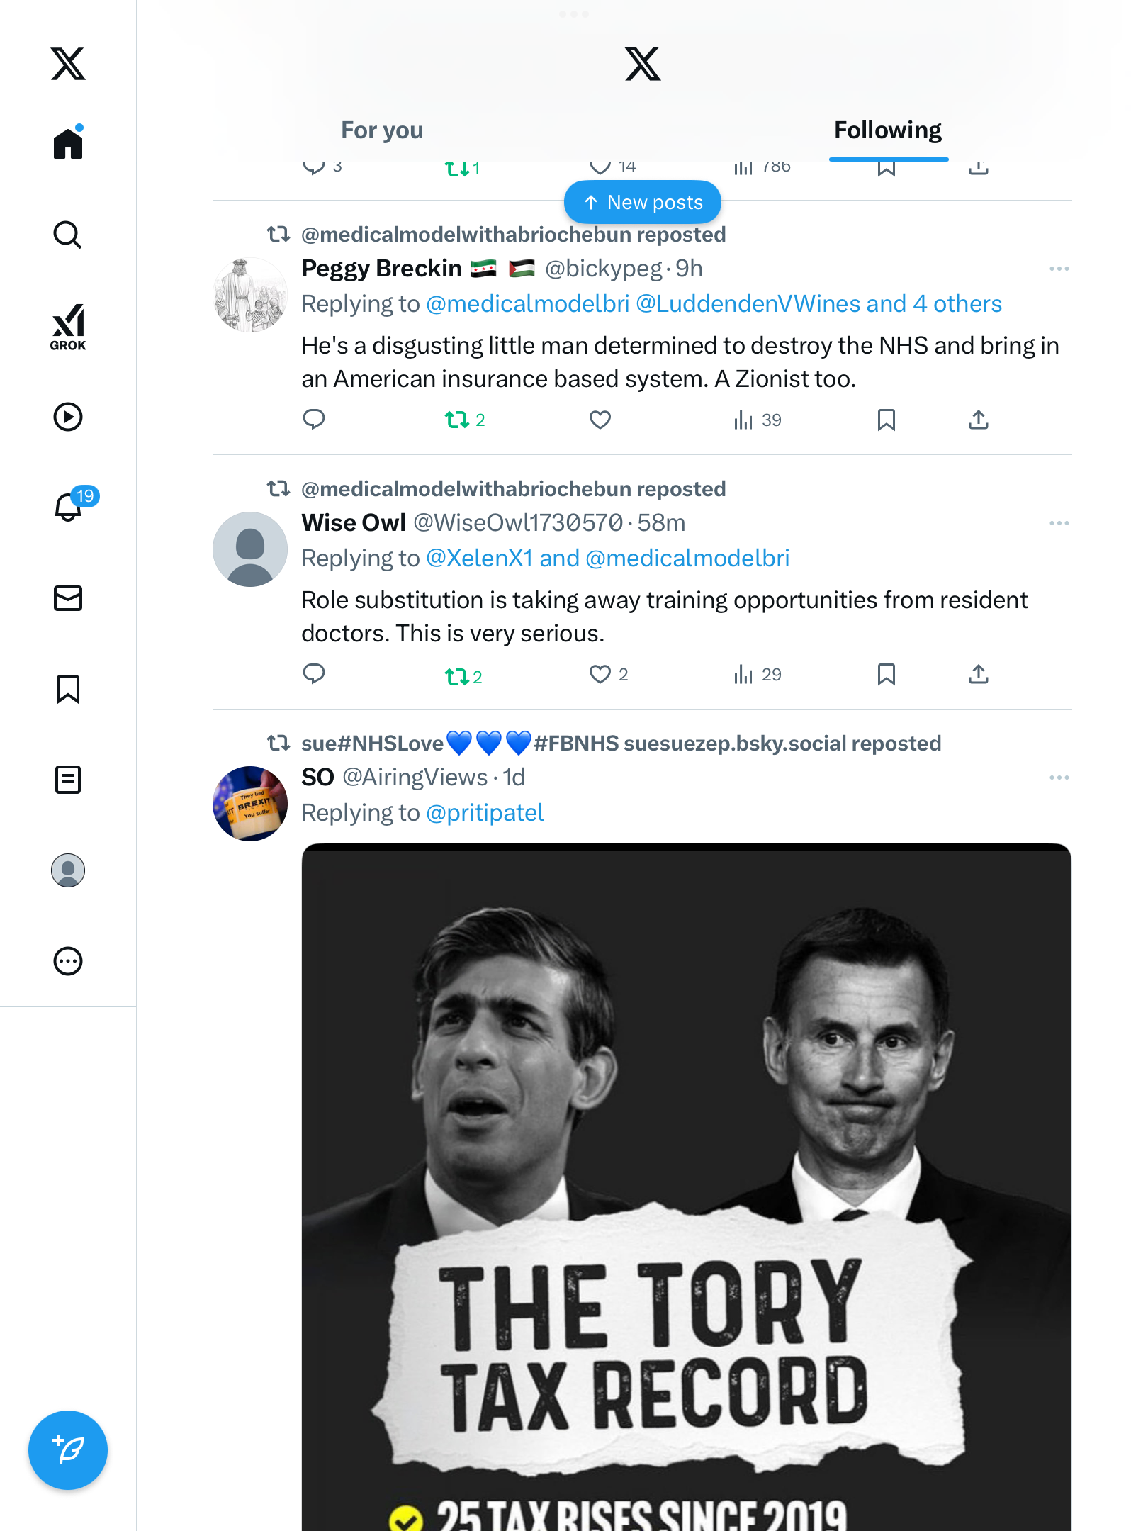
Task: Open the @pritipatel profile link
Action: pos(485,812)
